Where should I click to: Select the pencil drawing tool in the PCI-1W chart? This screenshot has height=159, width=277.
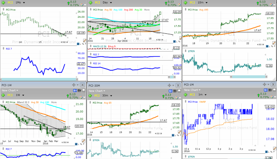point(84,141)
